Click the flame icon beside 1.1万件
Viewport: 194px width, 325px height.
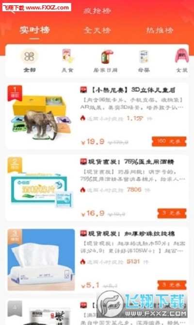click(x=83, y=118)
